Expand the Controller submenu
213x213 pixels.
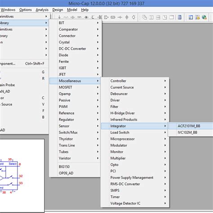(x=135, y=81)
